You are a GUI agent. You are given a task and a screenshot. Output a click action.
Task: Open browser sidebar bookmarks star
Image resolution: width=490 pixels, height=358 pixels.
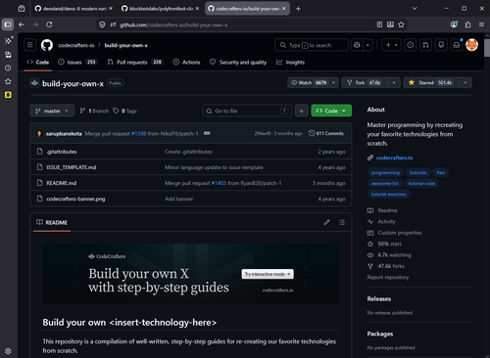(8, 81)
